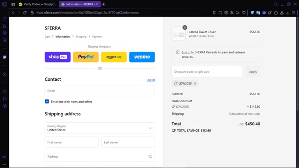
Task: Open the round blue extension icon
Action: pyautogui.click(x=264, y=13)
